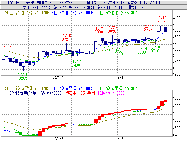Click the header low value '安3285(21/12/16)'

(x=143, y=2)
